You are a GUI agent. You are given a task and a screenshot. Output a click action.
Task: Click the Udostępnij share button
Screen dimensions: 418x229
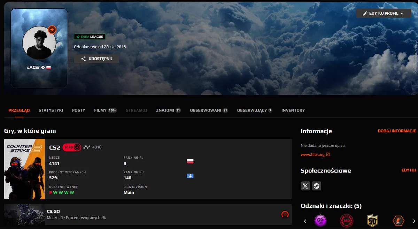coord(96,59)
